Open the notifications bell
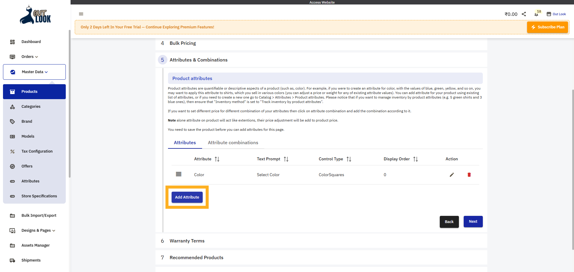The image size is (574, 272). click(x=536, y=14)
